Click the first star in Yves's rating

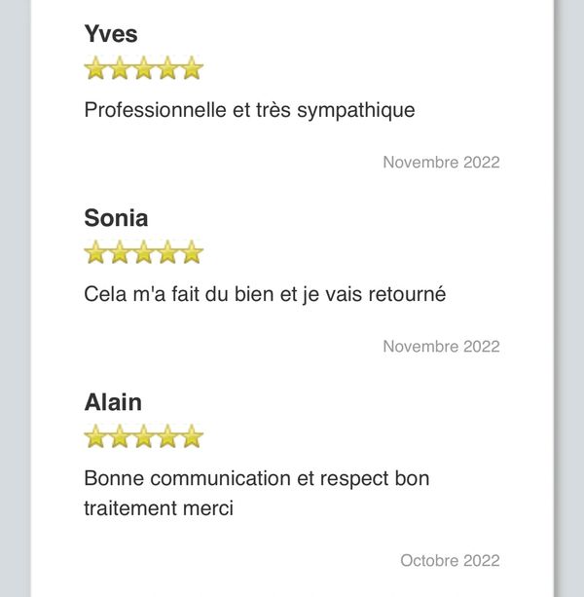(95, 68)
